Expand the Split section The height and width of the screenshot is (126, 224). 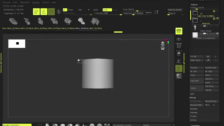[x=192, y=94]
